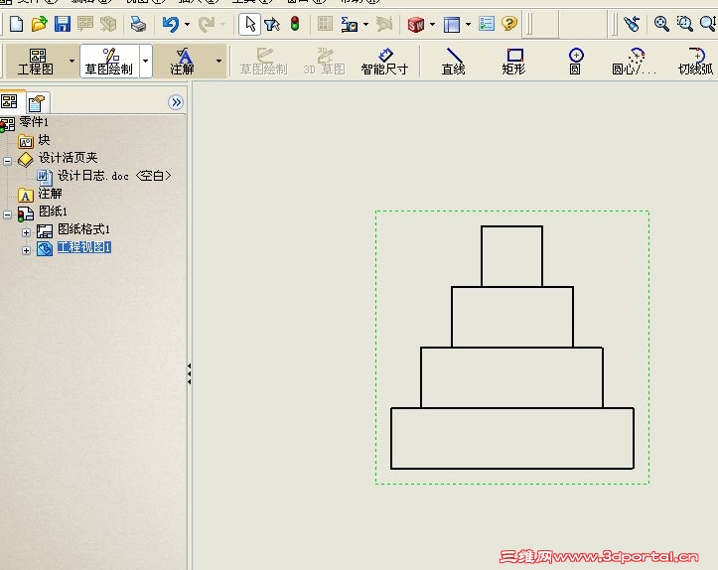Select 设计日志.doc entry
Viewport: 718px width, 570px height.
click(114, 176)
